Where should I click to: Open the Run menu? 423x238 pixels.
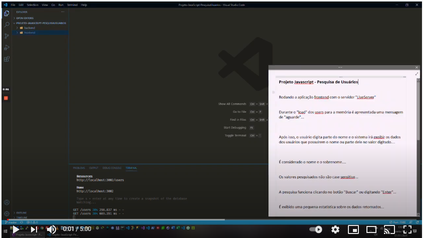coord(61,5)
